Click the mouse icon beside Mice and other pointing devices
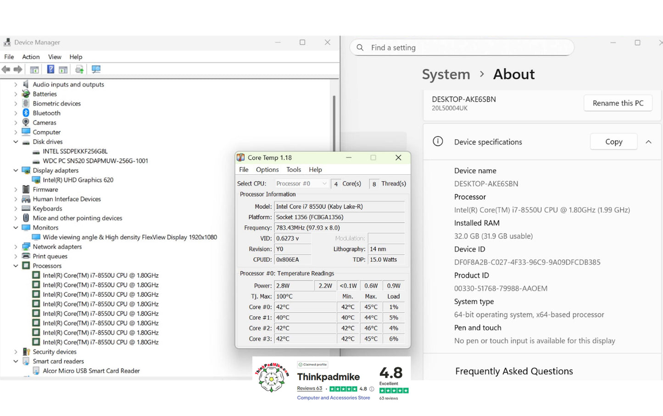663x416 pixels. pos(26,218)
